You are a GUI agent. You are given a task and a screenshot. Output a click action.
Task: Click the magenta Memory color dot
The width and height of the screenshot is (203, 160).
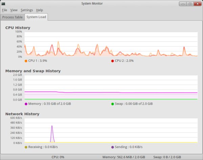tap(26, 104)
